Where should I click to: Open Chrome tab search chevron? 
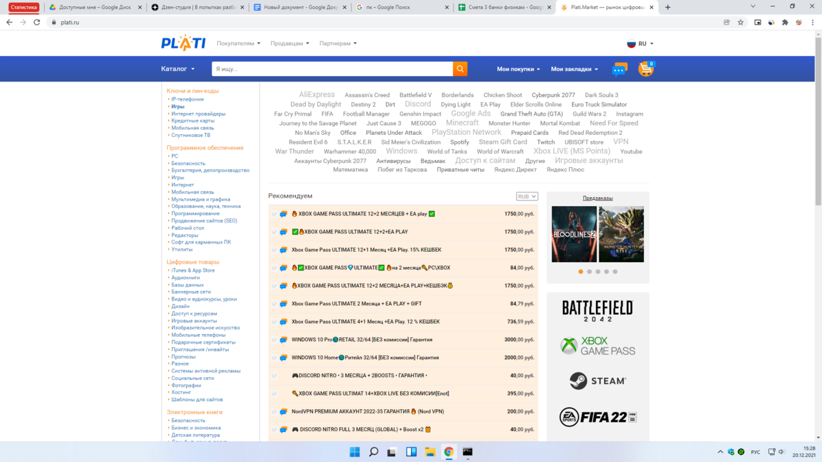754,7
